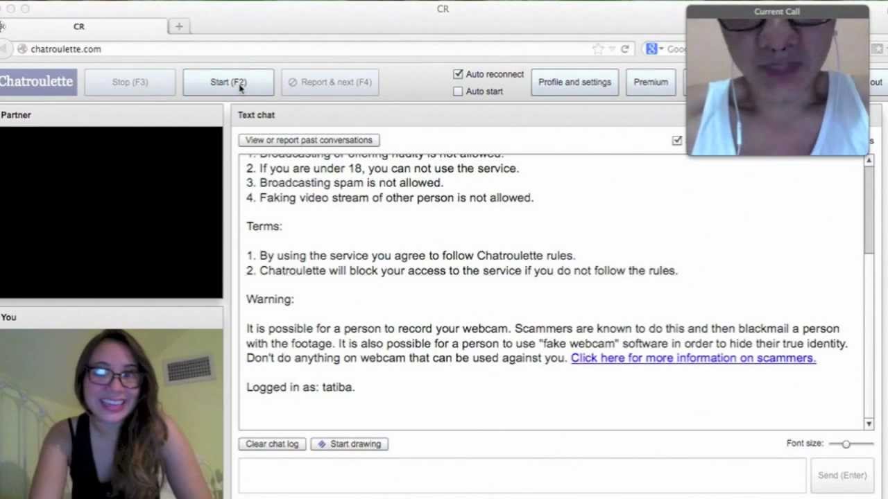Screen dimensions: 888x499
Task: Toggle Auto reconnect checkbox
Action: point(458,74)
